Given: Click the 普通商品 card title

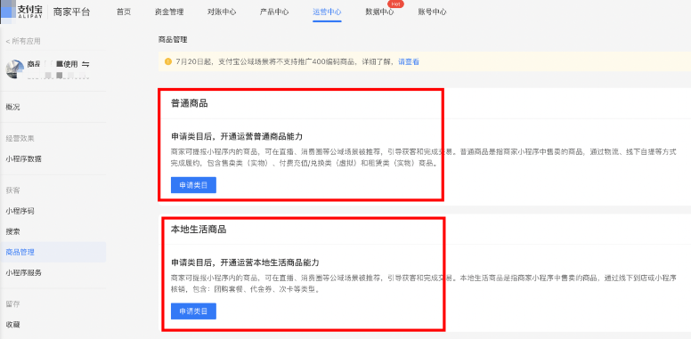Looking at the screenshot, I should click(190, 104).
